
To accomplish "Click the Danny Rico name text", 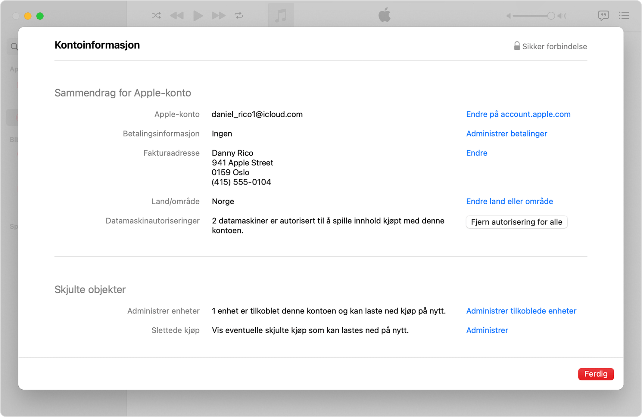I will (x=232, y=153).
